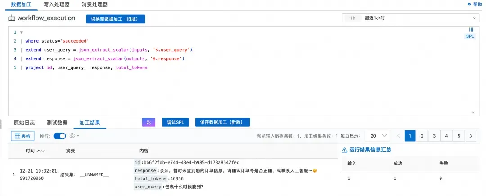Switch to 表格 table view
The width and height of the screenshot is (486, 196).
click(22, 136)
